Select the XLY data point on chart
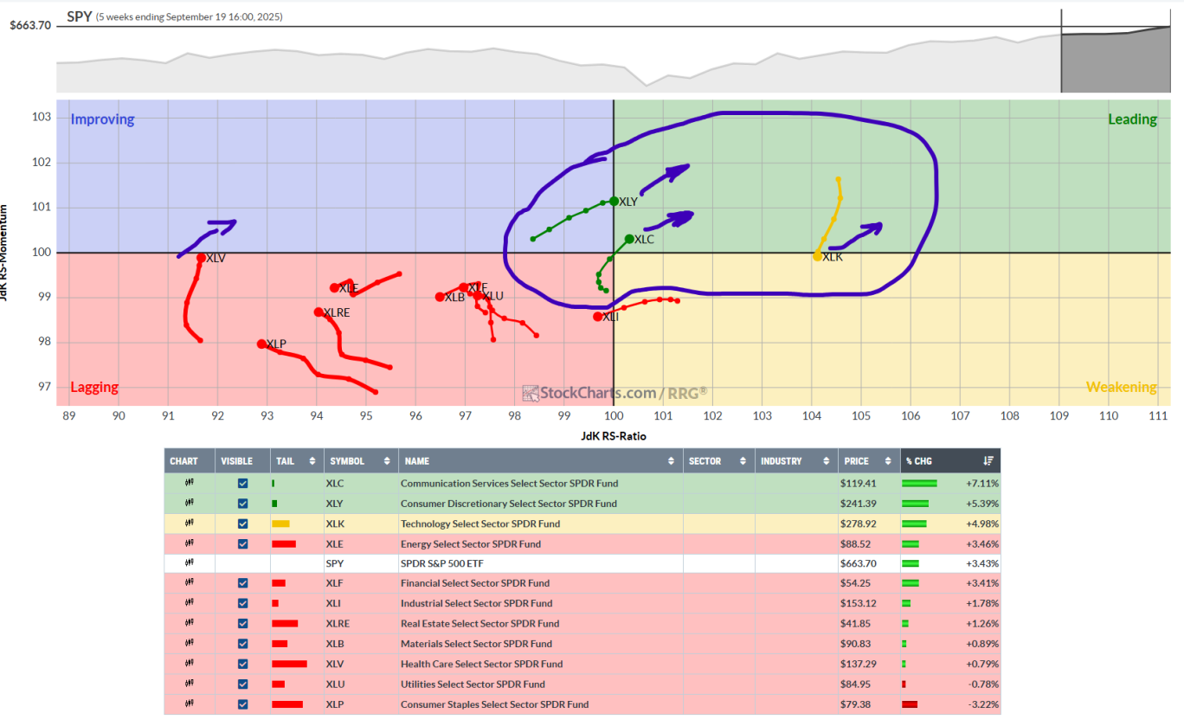 point(614,201)
